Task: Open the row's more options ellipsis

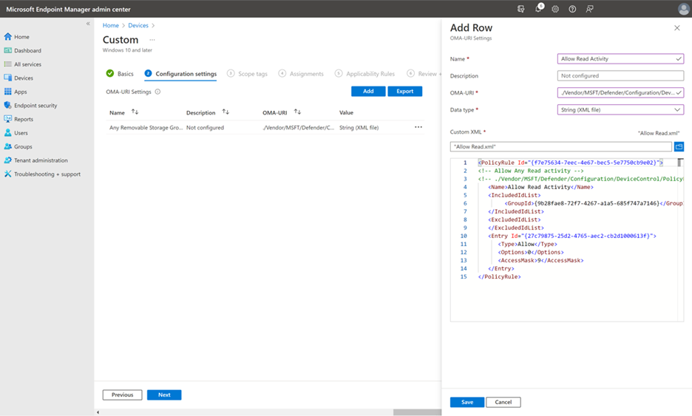Action: point(418,127)
